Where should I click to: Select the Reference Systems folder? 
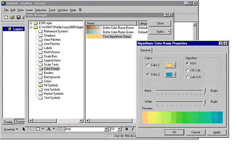coord(56,31)
